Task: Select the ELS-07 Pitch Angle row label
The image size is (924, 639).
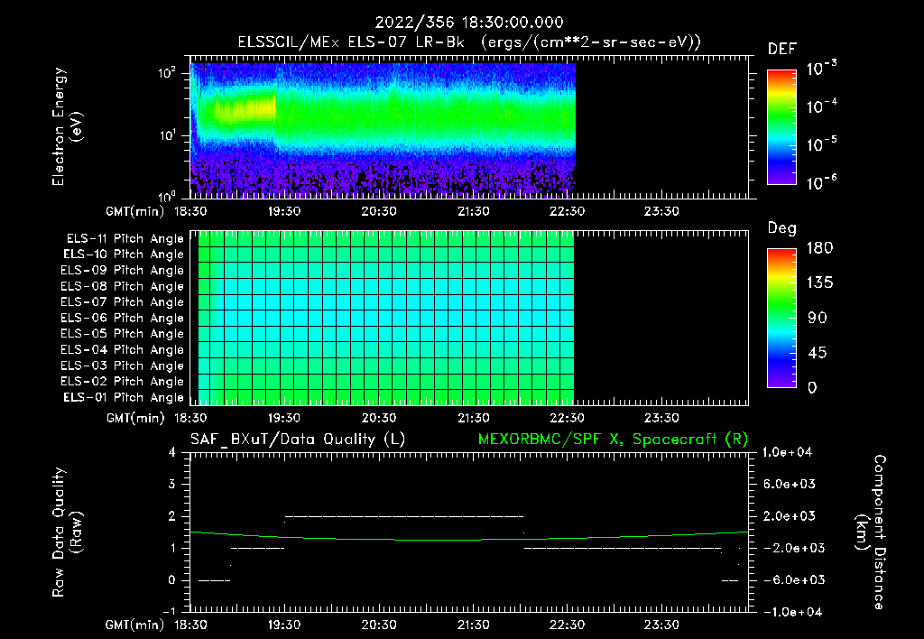Action: (123, 301)
